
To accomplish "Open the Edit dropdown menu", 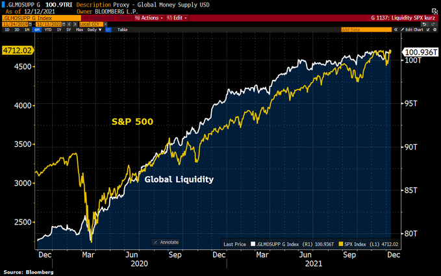I will pyautogui.click(x=177, y=18).
